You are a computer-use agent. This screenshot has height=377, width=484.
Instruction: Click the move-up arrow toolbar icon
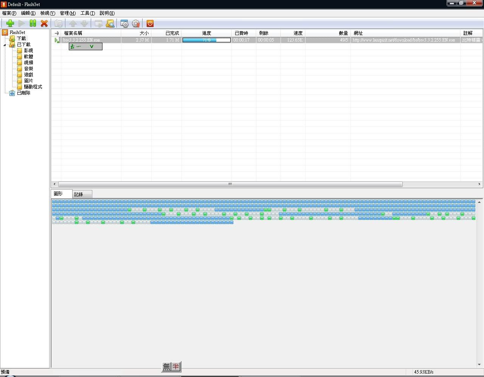tap(73, 23)
